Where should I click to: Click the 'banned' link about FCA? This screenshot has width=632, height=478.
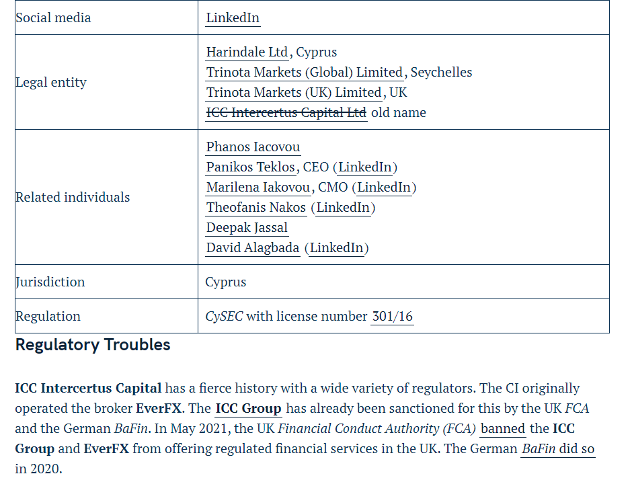tap(502, 429)
